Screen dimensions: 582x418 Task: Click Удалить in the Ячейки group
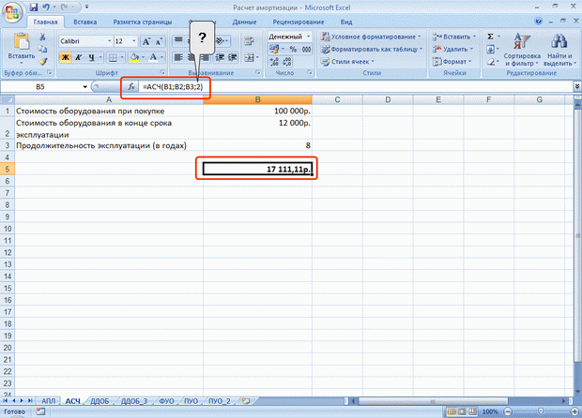[453, 49]
